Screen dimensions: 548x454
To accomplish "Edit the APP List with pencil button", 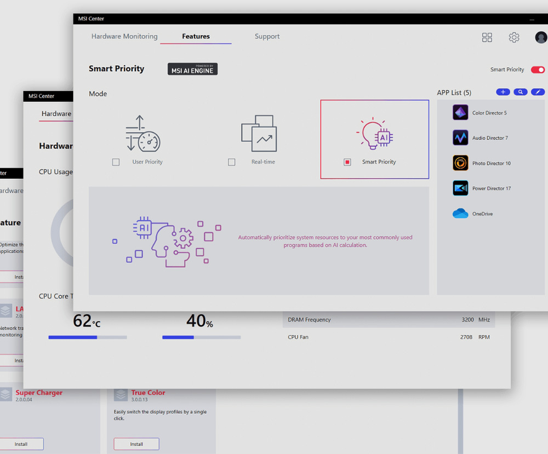I will click(538, 92).
